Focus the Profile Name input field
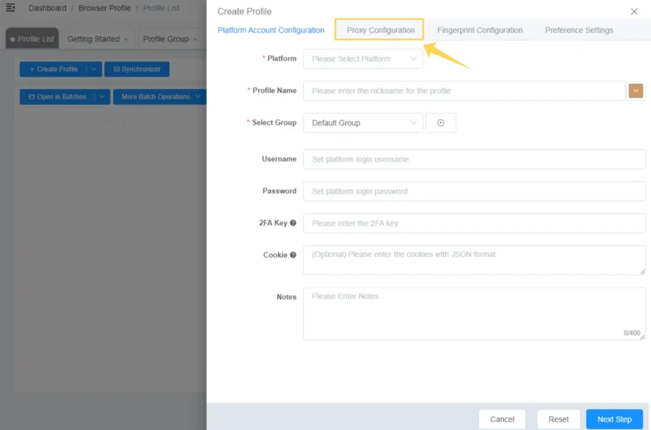This screenshot has width=651, height=430. pyautogui.click(x=464, y=91)
